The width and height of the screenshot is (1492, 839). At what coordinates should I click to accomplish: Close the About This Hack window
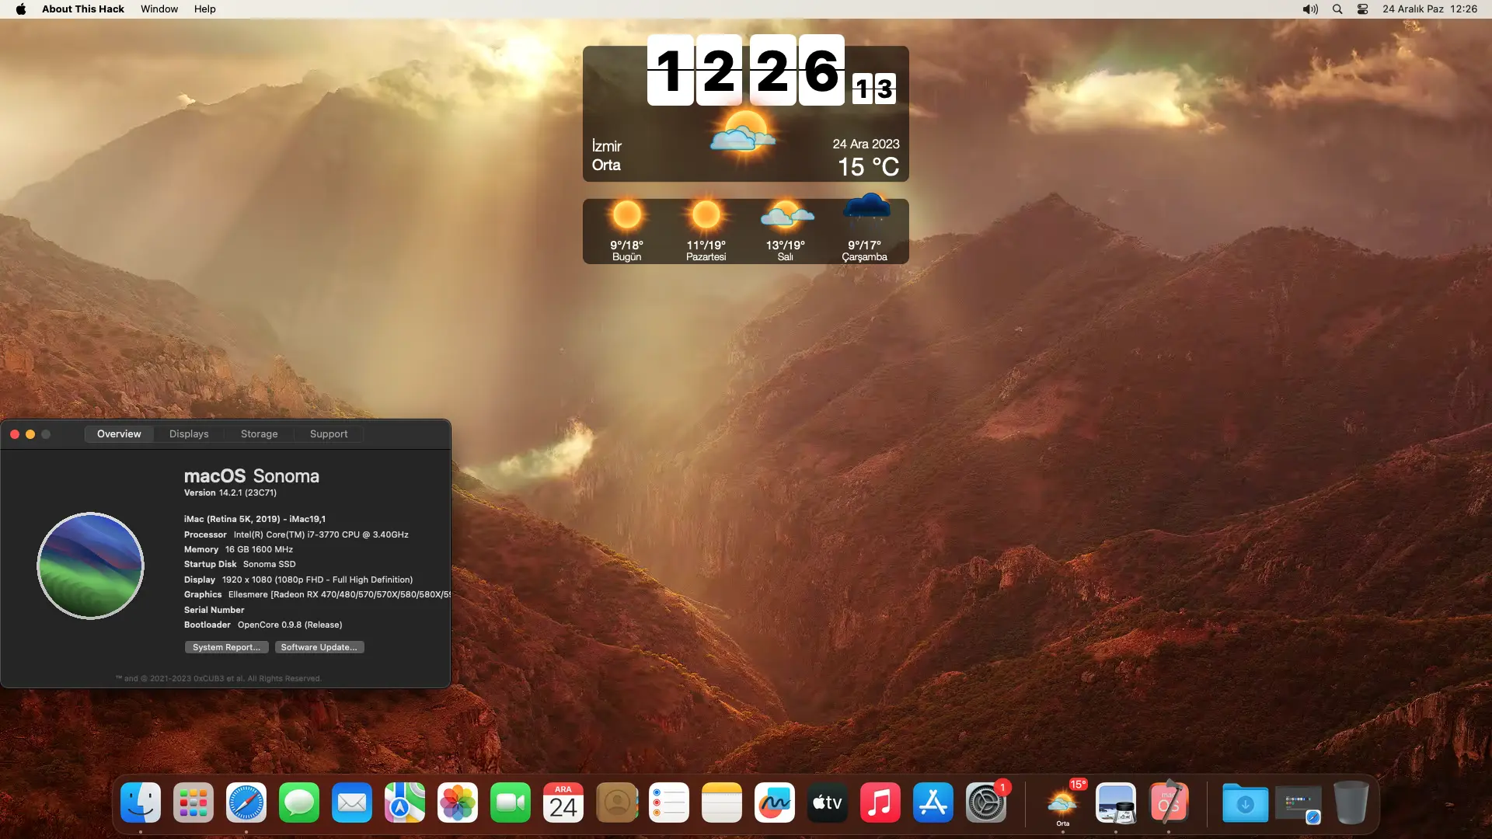pyautogui.click(x=15, y=434)
